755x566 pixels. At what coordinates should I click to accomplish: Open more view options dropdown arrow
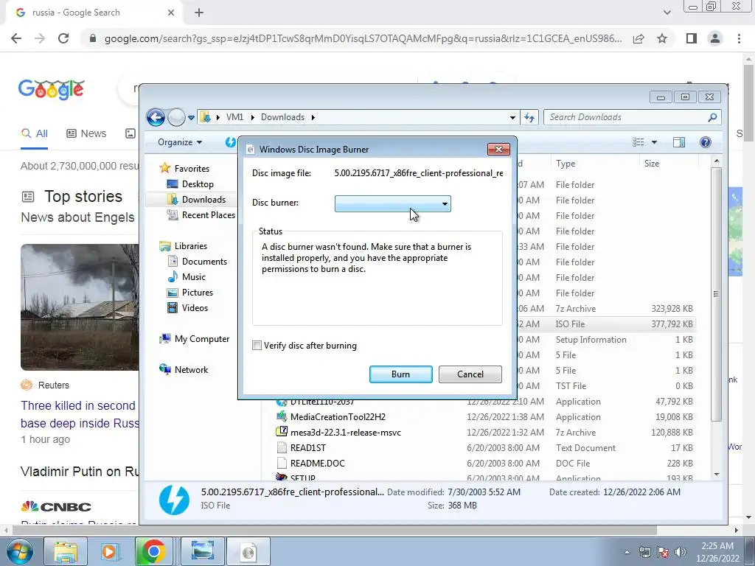coord(654,142)
